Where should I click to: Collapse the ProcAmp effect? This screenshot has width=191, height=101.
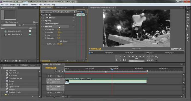tap(41, 27)
